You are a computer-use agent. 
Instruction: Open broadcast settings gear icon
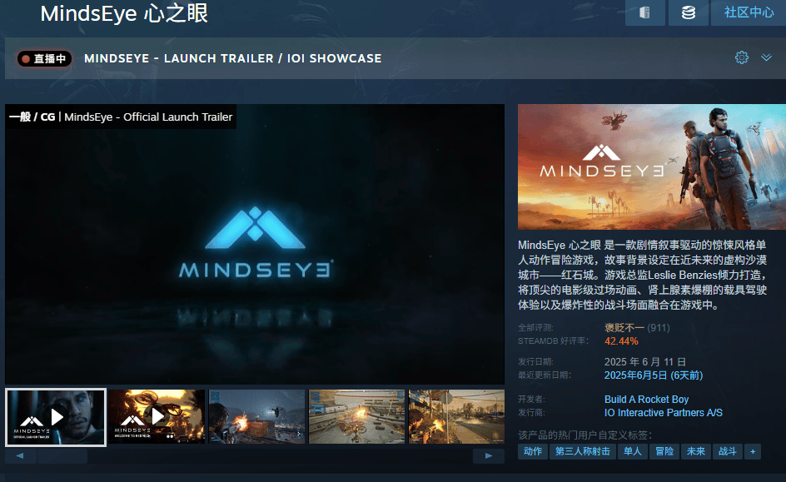(x=741, y=57)
